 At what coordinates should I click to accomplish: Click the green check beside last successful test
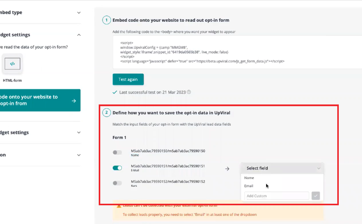115,92
